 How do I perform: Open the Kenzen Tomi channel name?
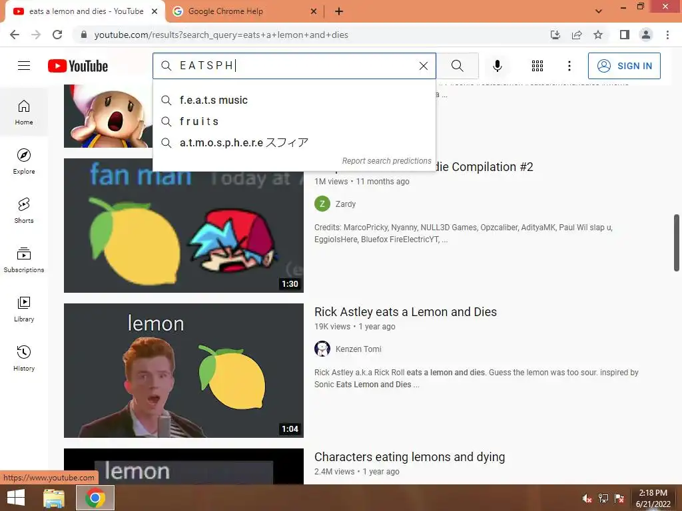click(x=358, y=349)
